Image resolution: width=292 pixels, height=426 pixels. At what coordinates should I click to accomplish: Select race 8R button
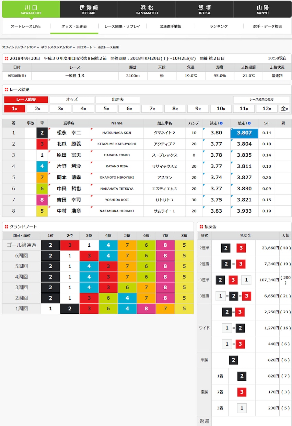tap(175, 109)
